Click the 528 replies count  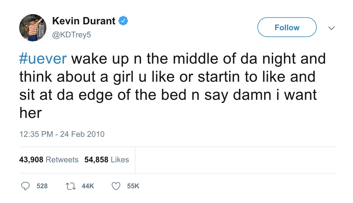[x=42, y=186]
